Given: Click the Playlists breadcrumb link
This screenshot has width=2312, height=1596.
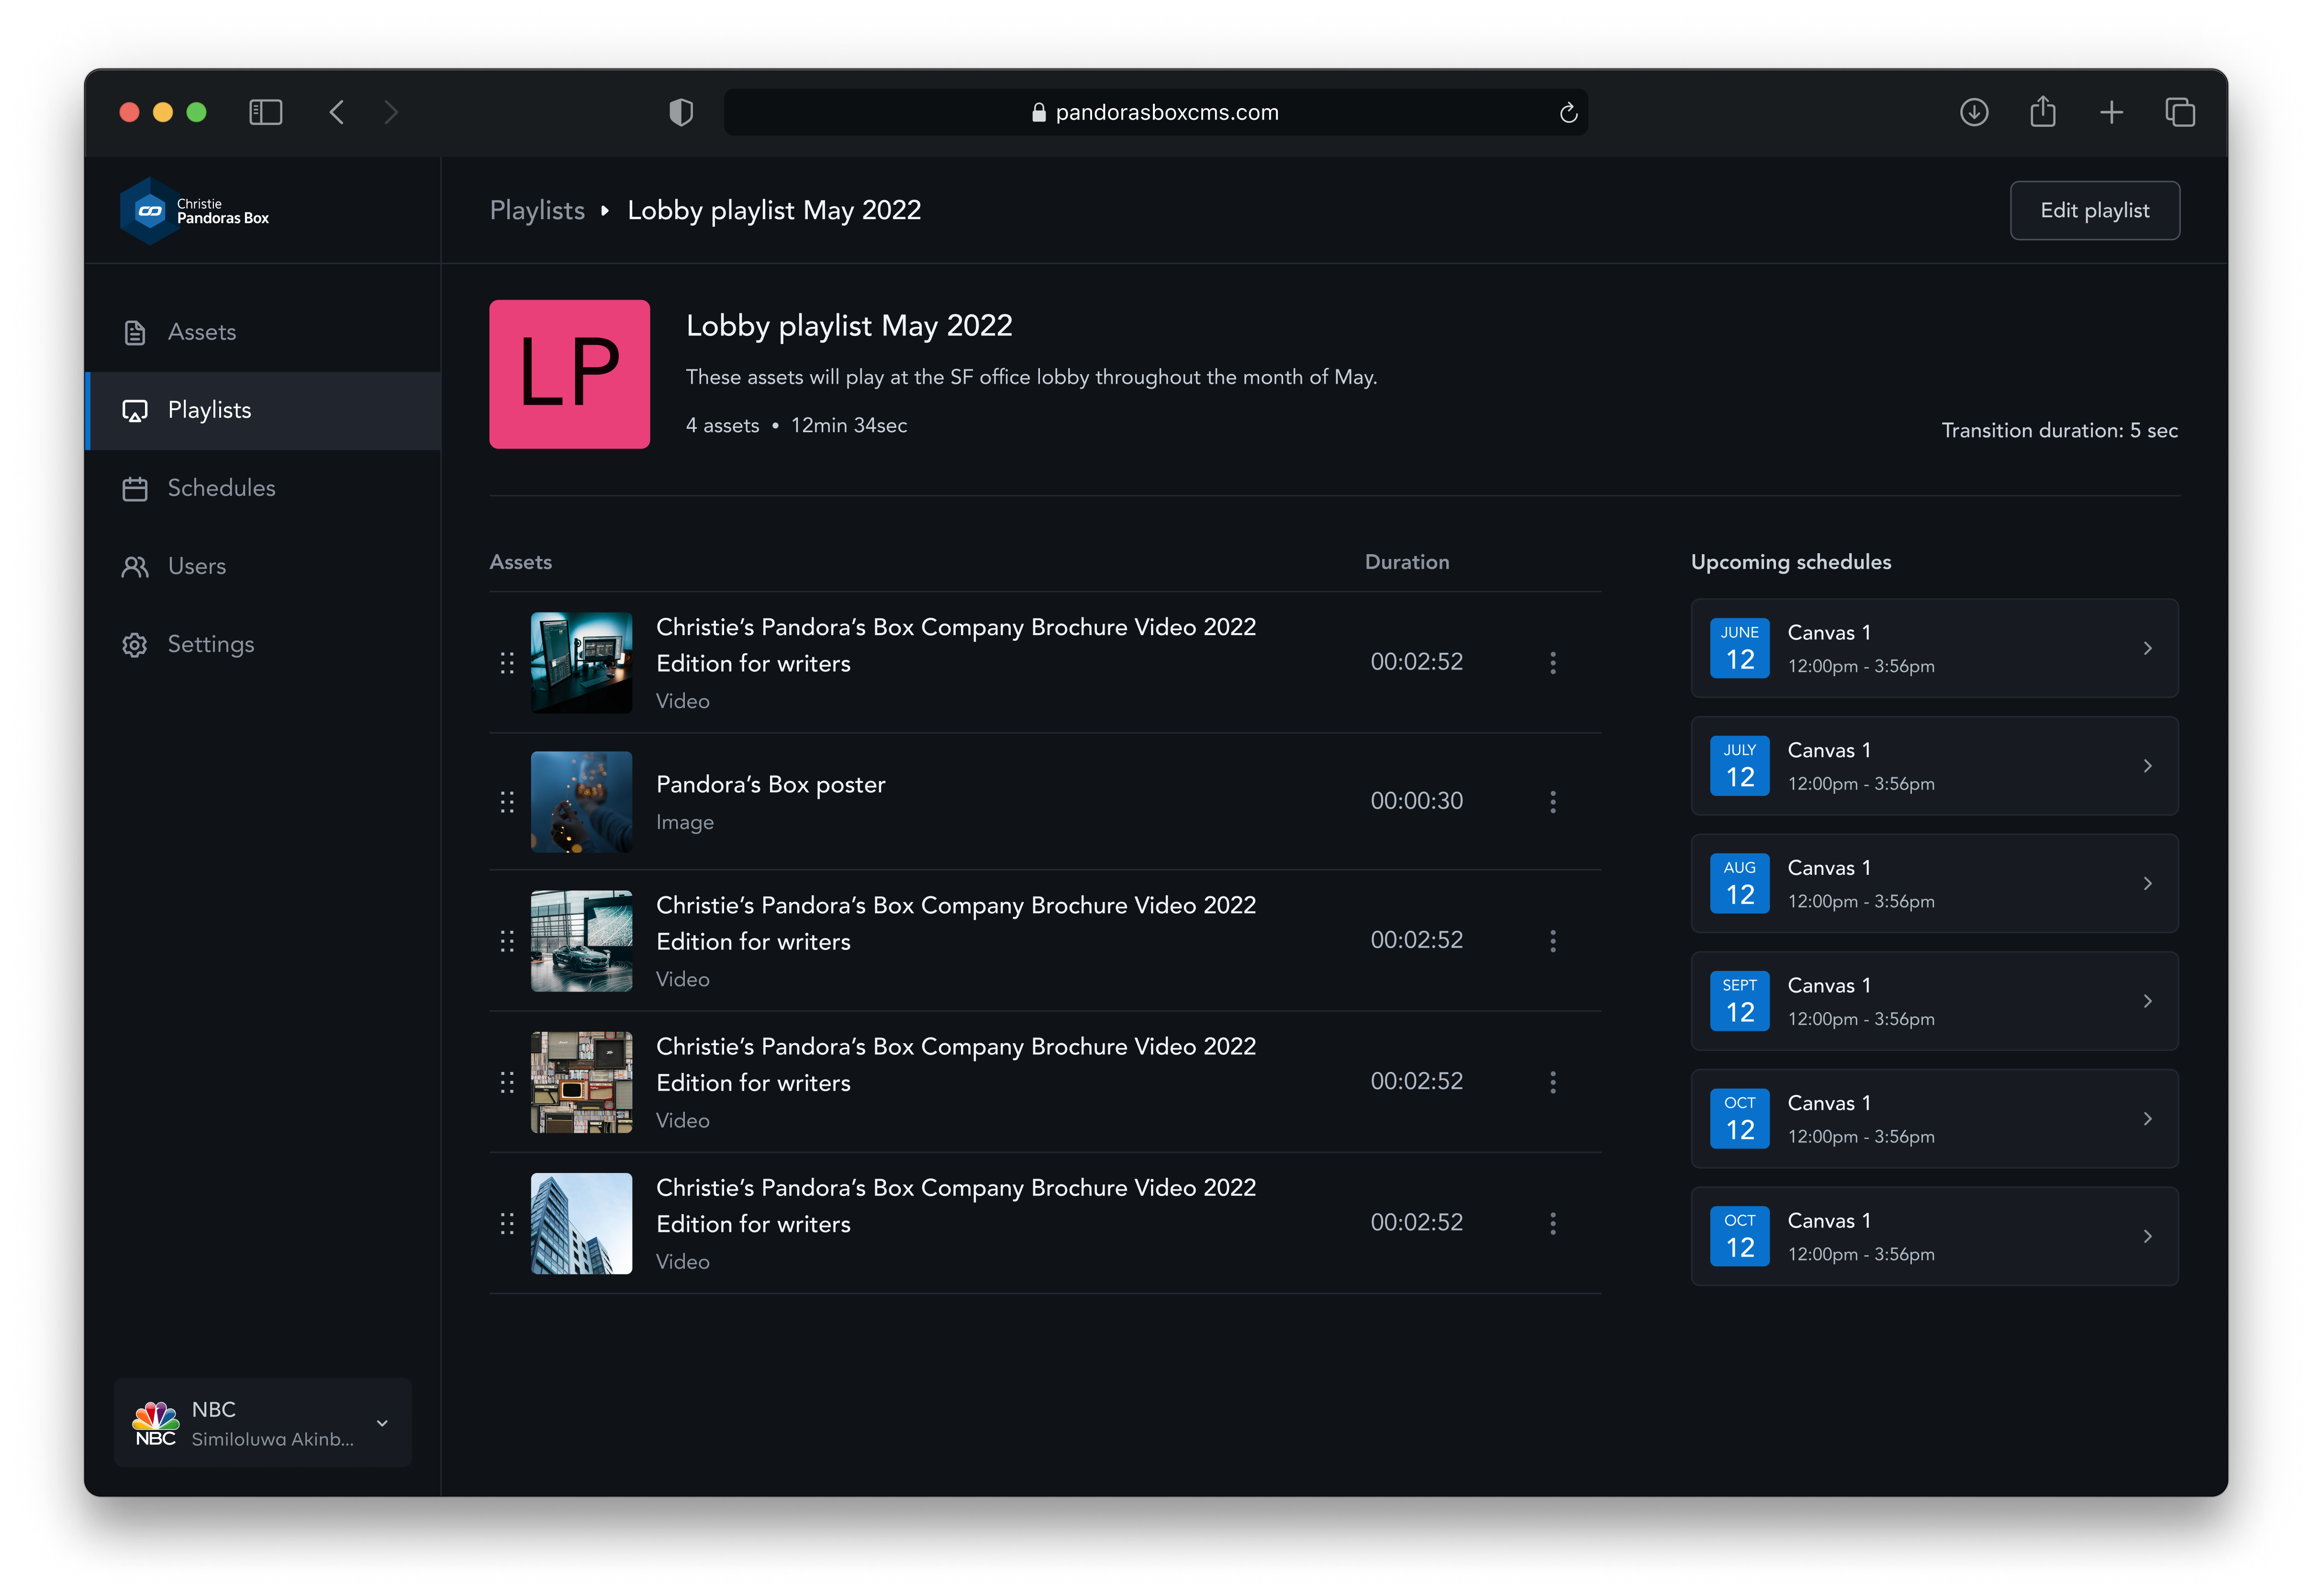Looking at the screenshot, I should tap(537, 210).
